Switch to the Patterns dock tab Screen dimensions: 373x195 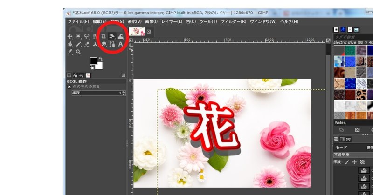[x=343, y=29]
